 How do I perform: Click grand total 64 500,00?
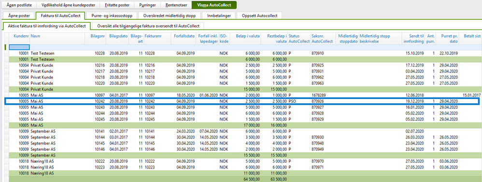[x=252, y=179]
